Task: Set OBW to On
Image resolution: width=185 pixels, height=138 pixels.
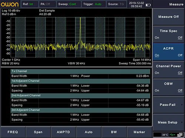Action: tap(157, 91)
